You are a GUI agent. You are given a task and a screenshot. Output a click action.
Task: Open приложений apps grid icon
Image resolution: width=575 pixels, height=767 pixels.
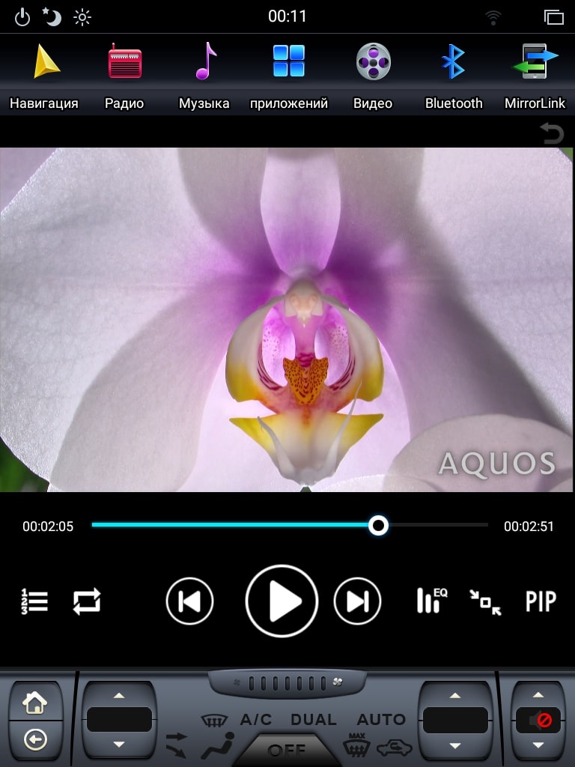tap(288, 61)
